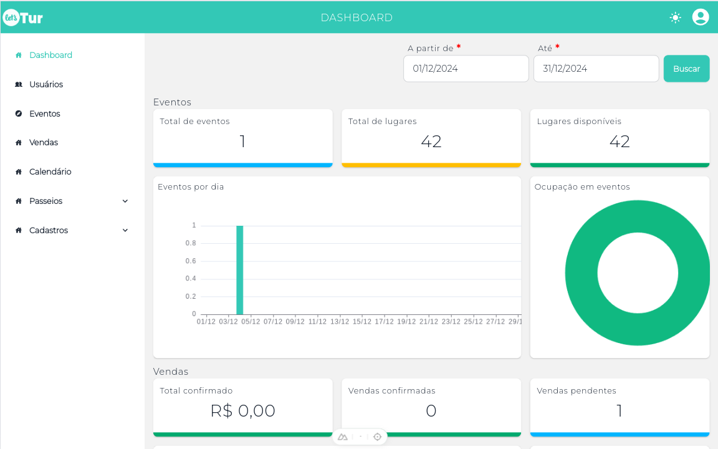Screen dimensions: 718x449
Task: Click the Passeios house icon
Action: (17, 201)
